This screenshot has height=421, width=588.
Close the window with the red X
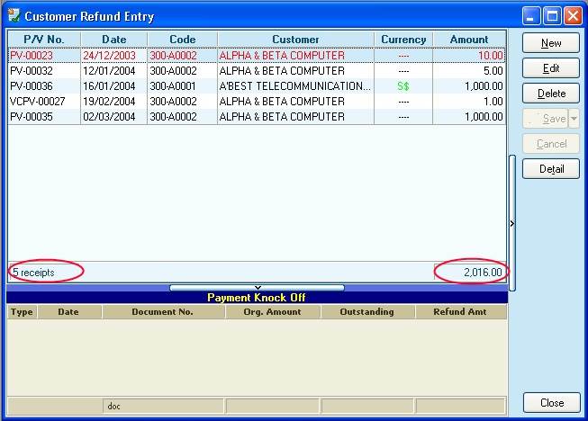(x=573, y=16)
